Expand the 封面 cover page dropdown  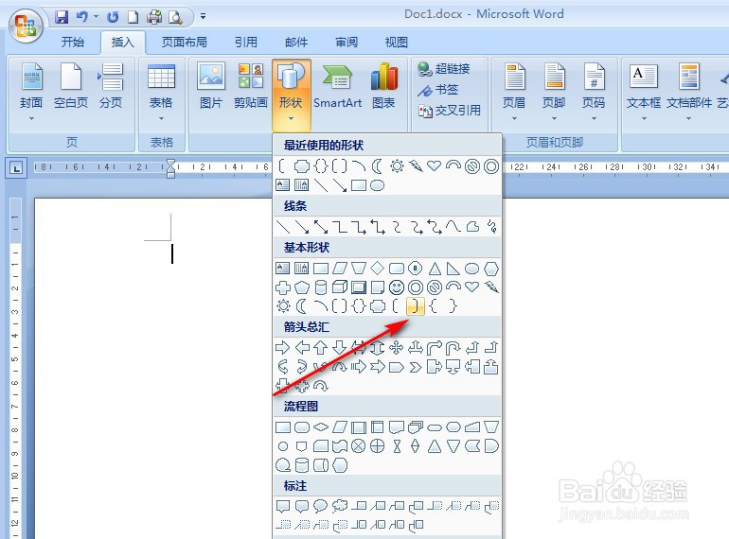coord(31,119)
